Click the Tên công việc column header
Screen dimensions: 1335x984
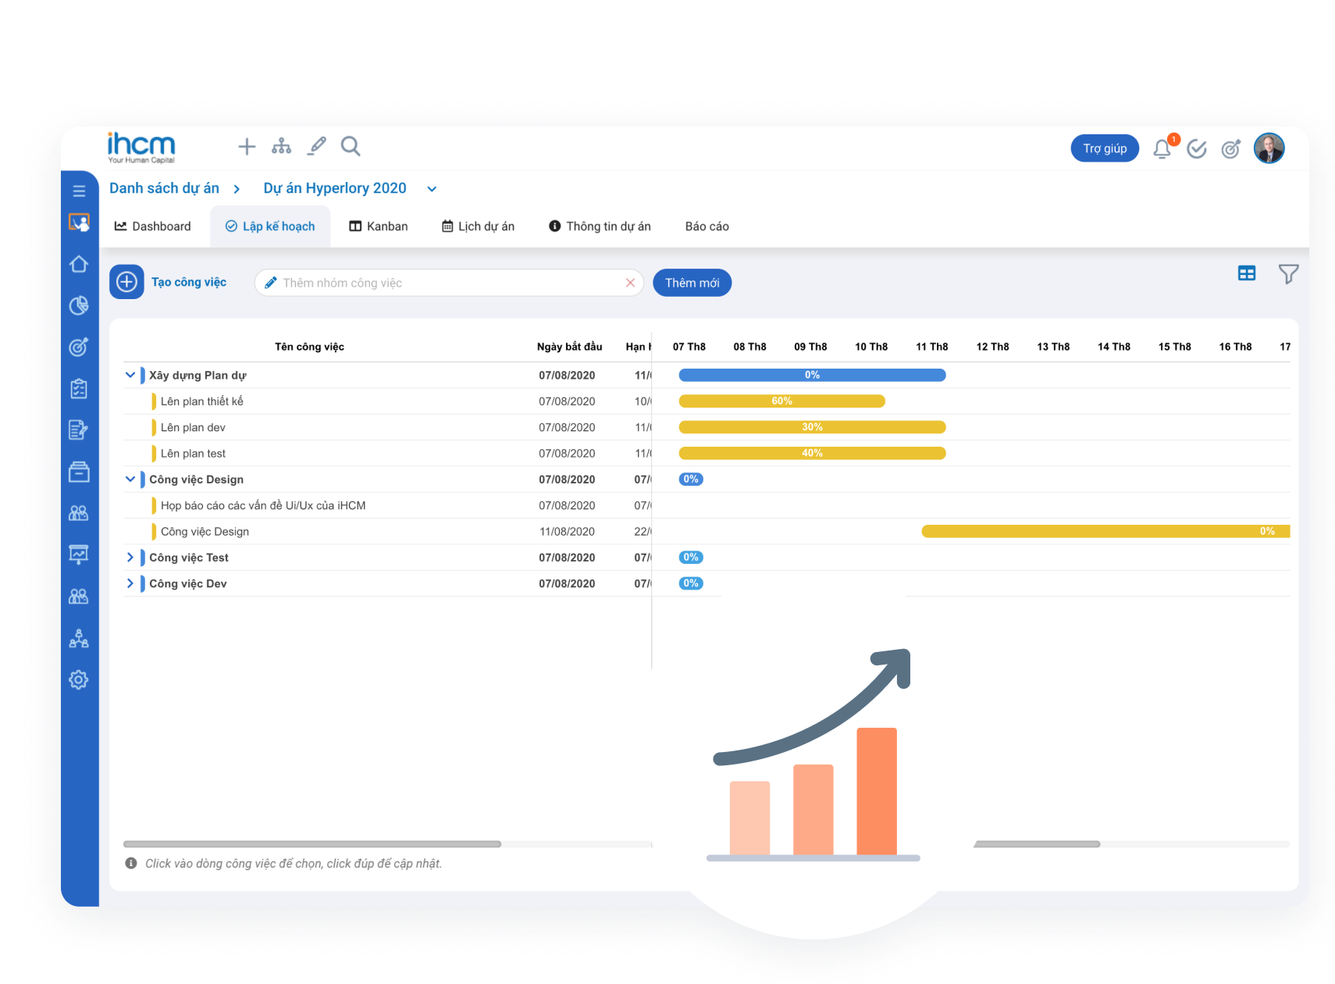click(309, 347)
